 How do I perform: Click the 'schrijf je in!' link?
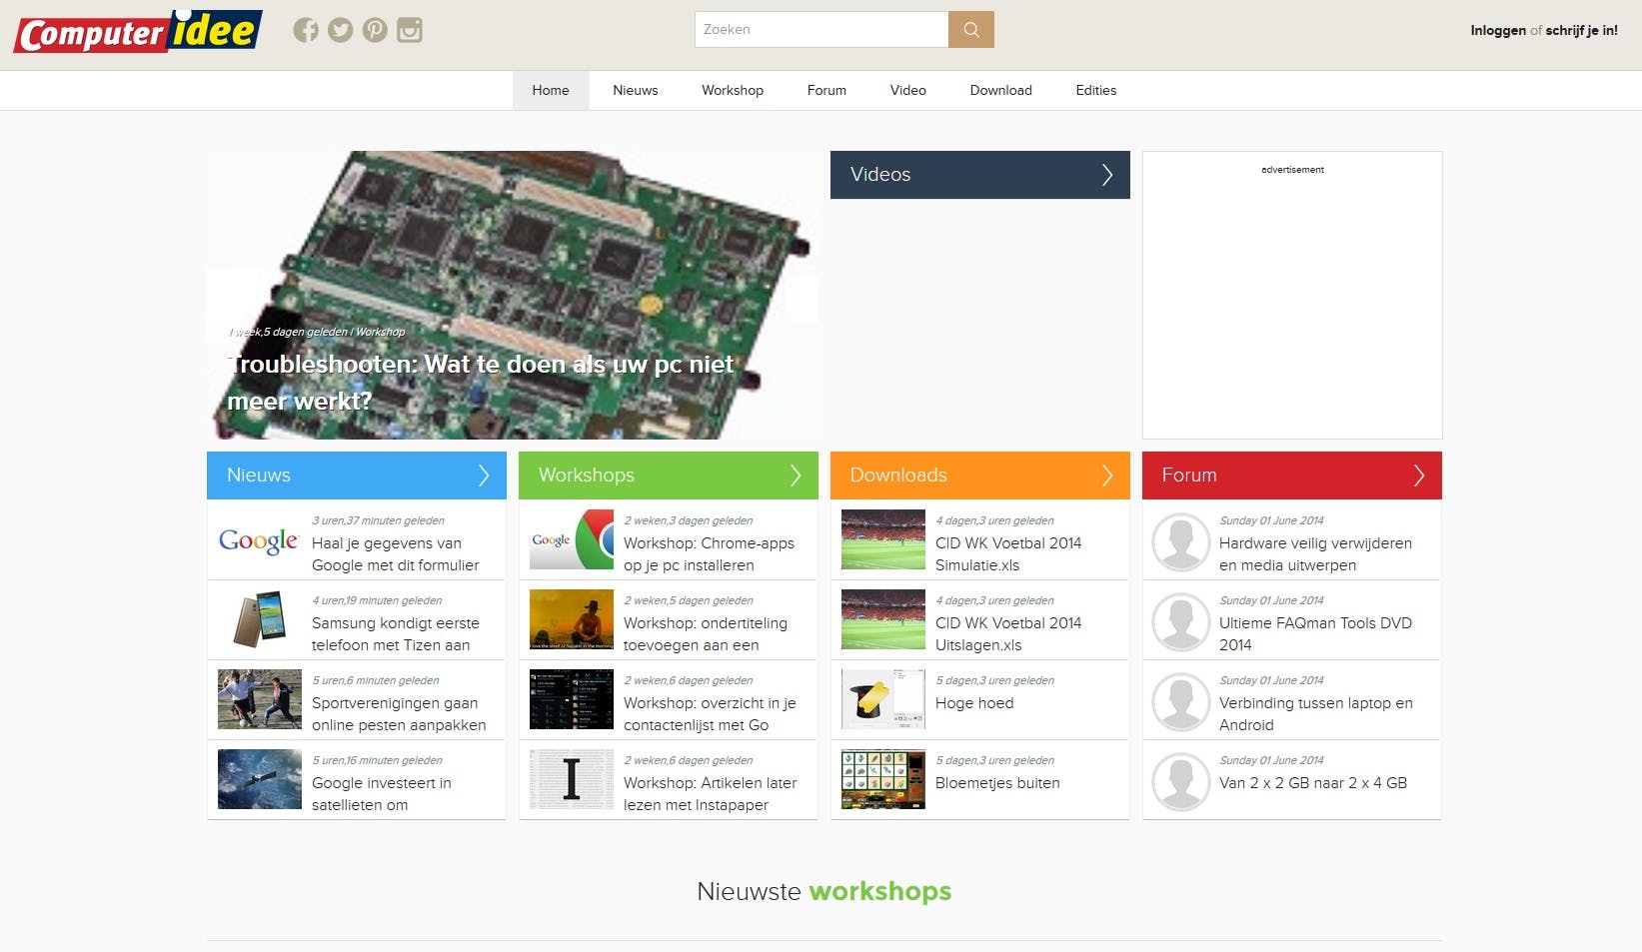1582,30
